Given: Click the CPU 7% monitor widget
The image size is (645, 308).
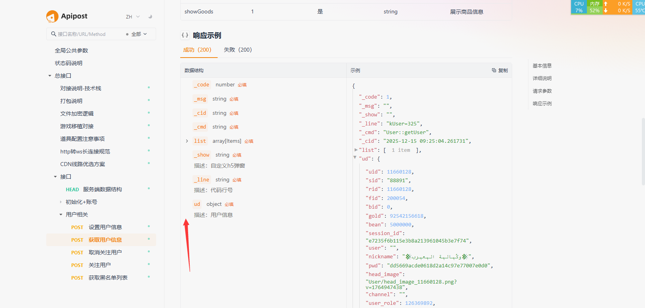Looking at the screenshot, I should pos(579,7).
